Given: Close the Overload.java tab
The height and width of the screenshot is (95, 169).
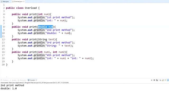Looking at the screenshot, I should 24,2.
